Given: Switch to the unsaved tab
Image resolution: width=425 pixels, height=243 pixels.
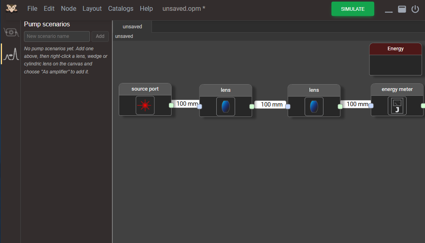Looking at the screenshot, I should [132, 26].
